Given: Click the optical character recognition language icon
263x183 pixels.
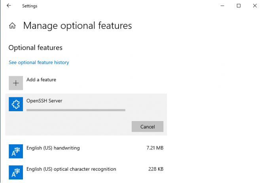Looking at the screenshot, I should click(16, 172).
